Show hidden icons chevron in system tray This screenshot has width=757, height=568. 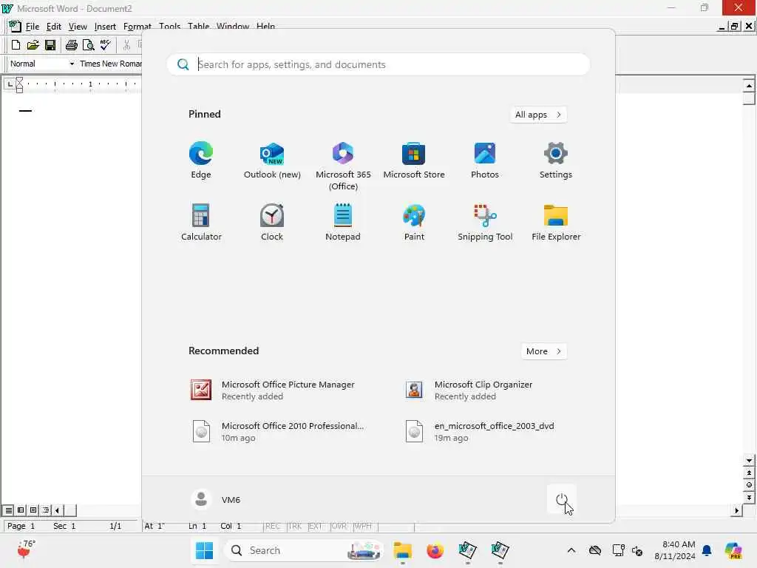pyautogui.click(x=571, y=550)
